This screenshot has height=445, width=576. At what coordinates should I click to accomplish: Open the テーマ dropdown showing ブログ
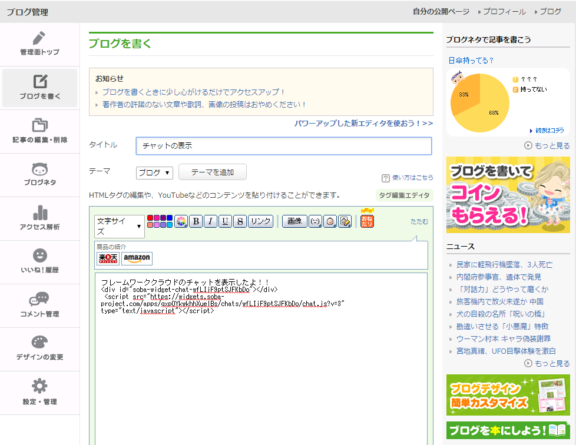tap(154, 172)
